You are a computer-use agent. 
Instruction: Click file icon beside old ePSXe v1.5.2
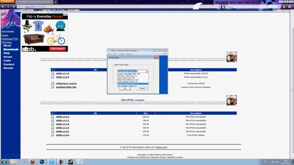[x=52, y=121]
